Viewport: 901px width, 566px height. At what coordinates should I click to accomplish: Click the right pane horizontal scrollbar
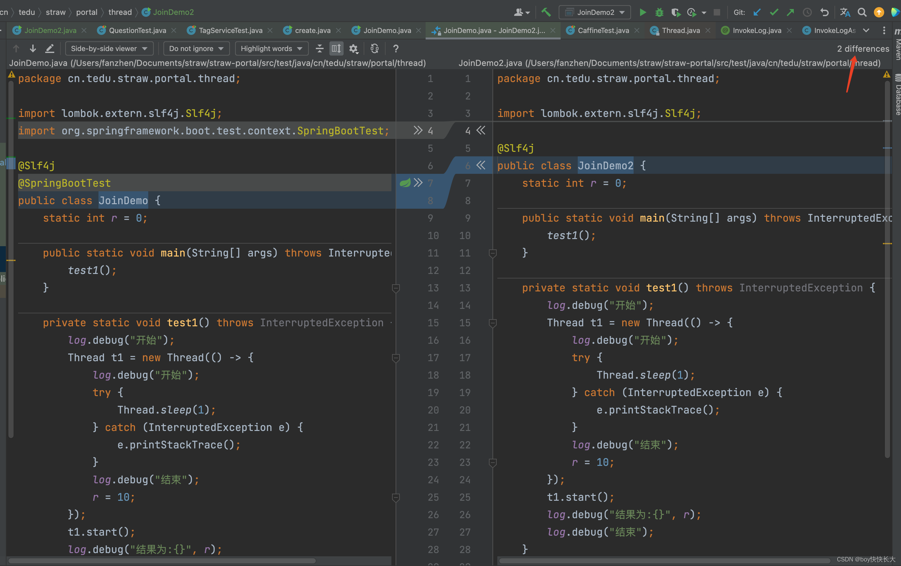coord(664,561)
